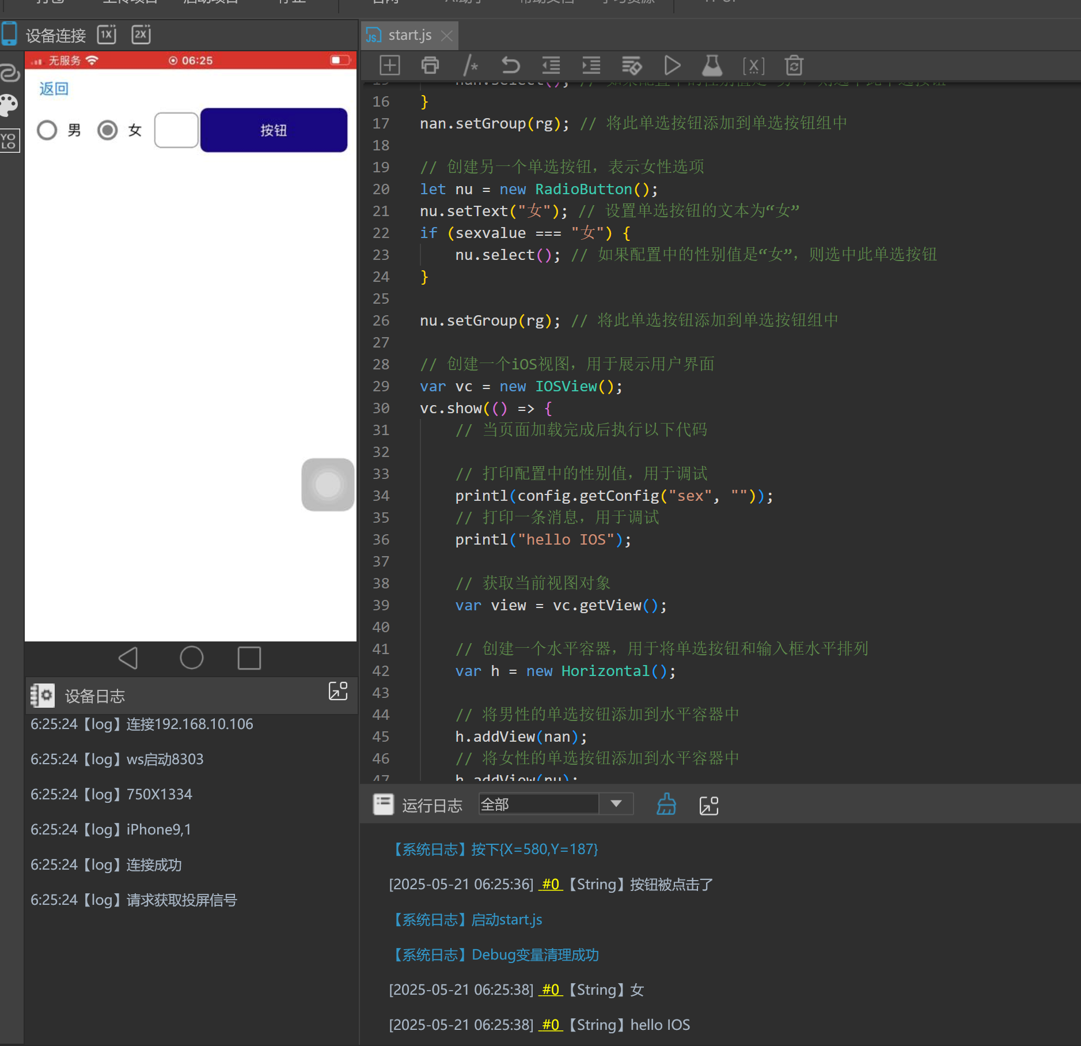Click the format code icon in the toolbar
This screenshot has height=1046, width=1081.
click(632, 65)
